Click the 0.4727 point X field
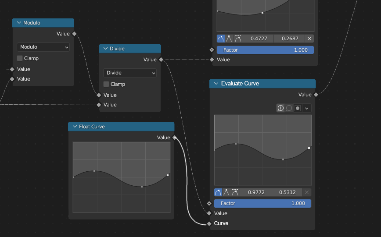The height and width of the screenshot is (237, 381). pyautogui.click(x=259, y=39)
